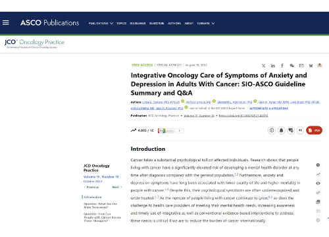Share article via WeChat icon

292,66
